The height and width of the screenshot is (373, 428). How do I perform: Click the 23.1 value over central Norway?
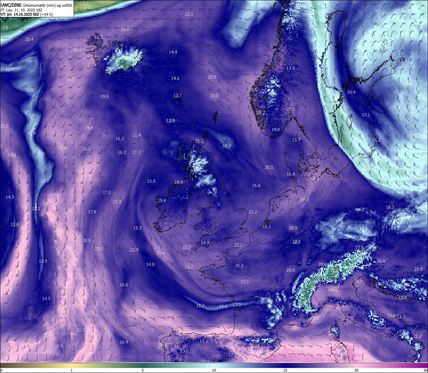pos(291,109)
